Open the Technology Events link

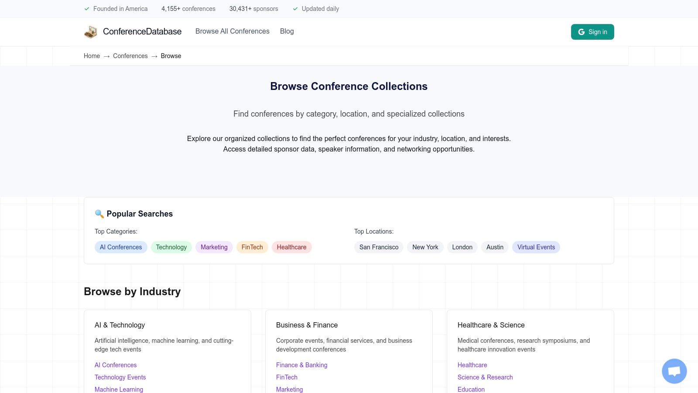point(120,377)
